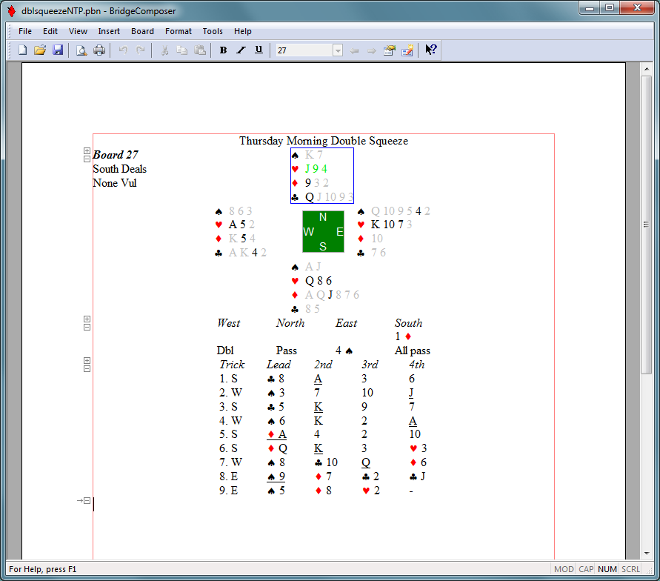Go to the previous board with left arrow
660x581 pixels.
[354, 51]
